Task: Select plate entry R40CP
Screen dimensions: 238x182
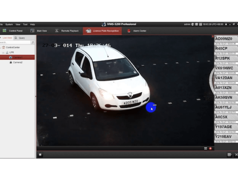Action: click(226, 48)
